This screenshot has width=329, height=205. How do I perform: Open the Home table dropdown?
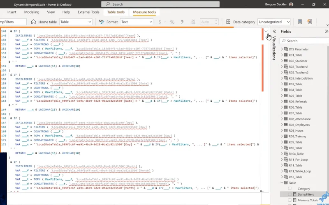[x=76, y=22]
